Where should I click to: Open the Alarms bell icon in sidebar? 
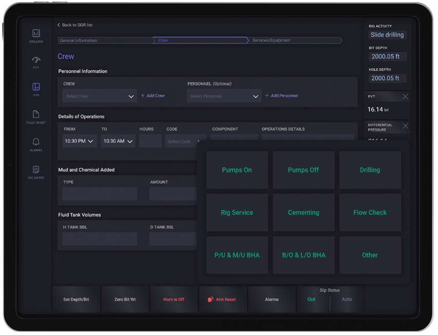point(36,142)
